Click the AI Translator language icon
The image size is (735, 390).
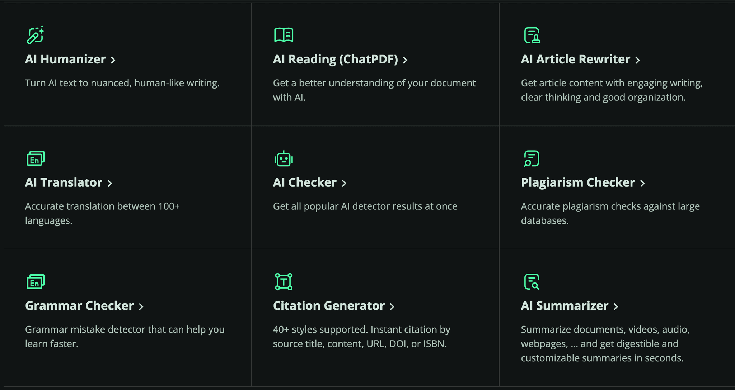pyautogui.click(x=35, y=158)
